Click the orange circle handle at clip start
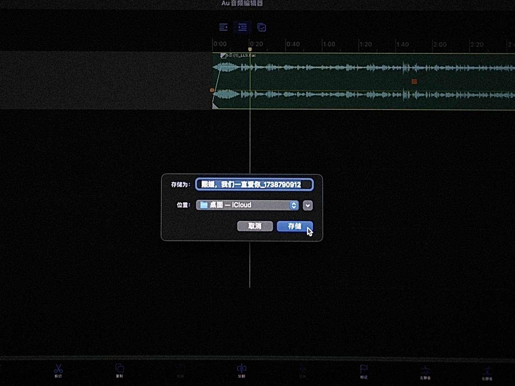The height and width of the screenshot is (386, 515). pos(212,90)
